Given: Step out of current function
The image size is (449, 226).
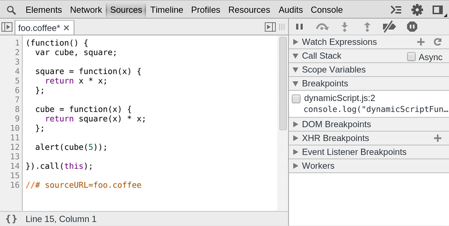Looking at the screenshot, I should pyautogui.click(x=367, y=27).
